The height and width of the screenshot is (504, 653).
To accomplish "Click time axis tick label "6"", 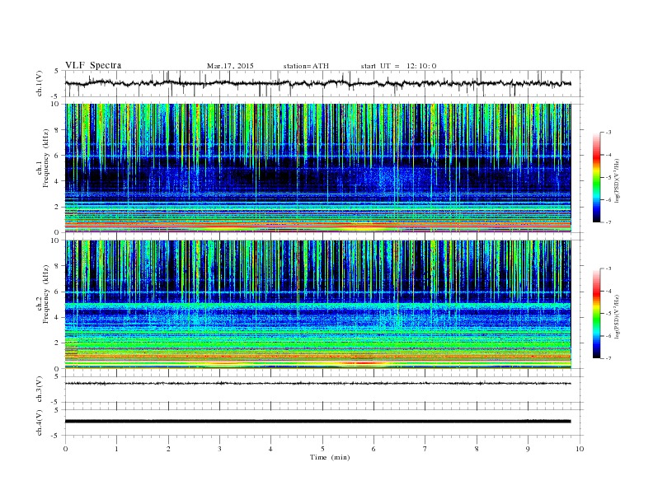I will point(373,449).
